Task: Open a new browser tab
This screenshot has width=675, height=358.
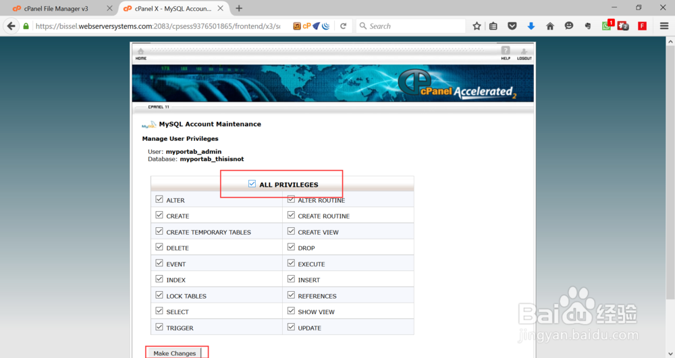Action: (239, 8)
